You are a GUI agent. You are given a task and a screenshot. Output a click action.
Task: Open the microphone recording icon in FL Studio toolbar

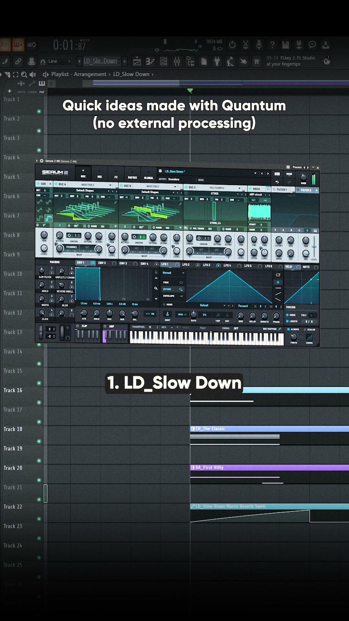259,45
